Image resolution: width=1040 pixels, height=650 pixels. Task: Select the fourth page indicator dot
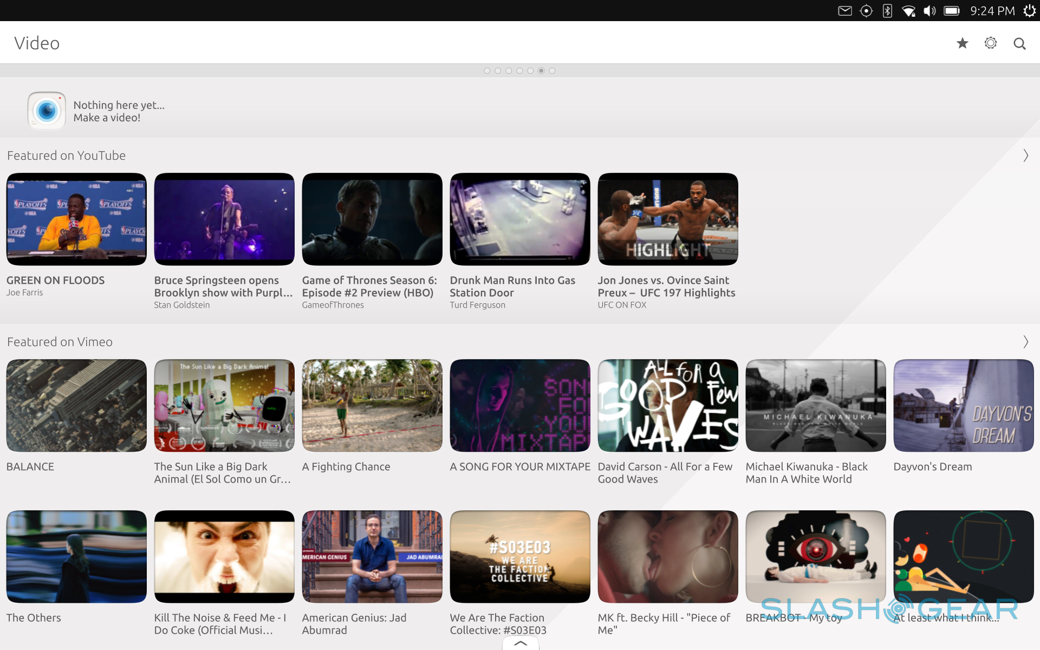(519, 71)
